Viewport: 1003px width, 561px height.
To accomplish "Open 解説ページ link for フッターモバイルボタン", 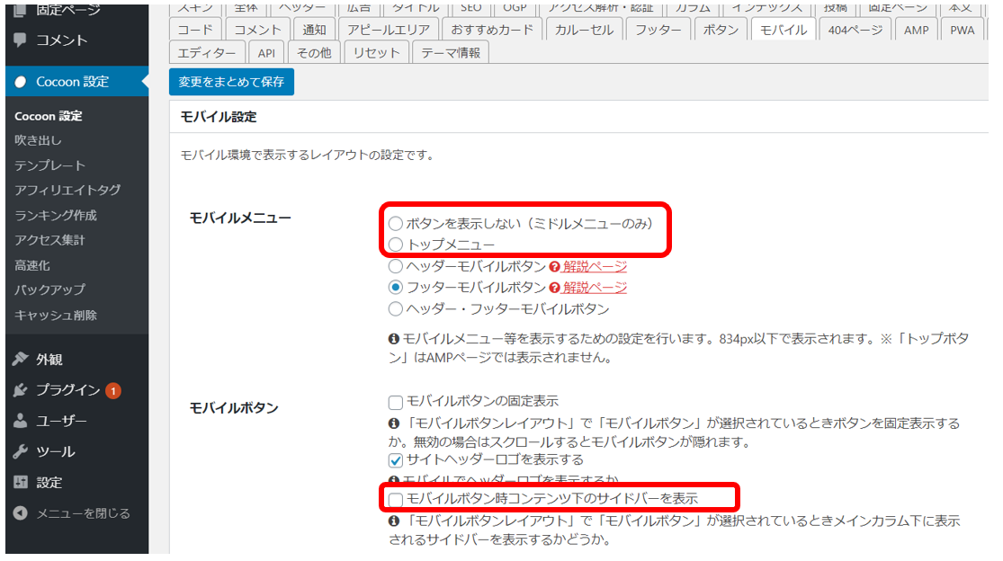I will point(595,288).
